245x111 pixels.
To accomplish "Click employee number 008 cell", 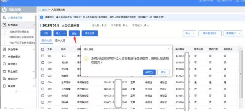I will coord(50,69).
